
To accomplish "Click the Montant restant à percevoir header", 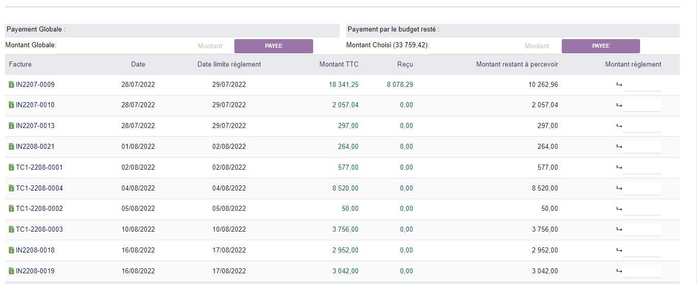I will pyautogui.click(x=517, y=65).
